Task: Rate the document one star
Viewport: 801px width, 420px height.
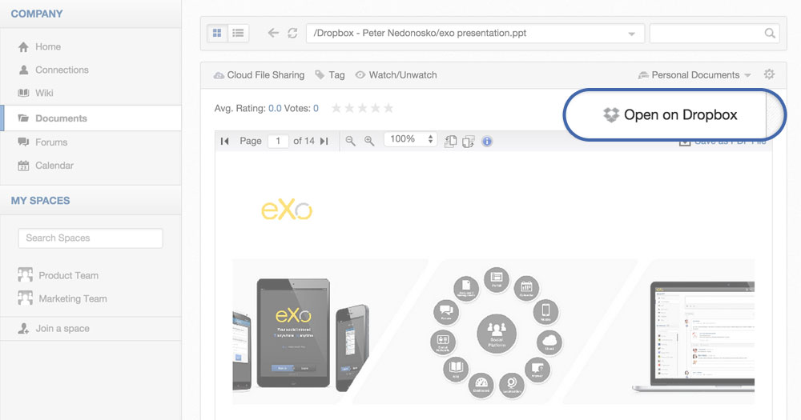Action: tap(336, 108)
